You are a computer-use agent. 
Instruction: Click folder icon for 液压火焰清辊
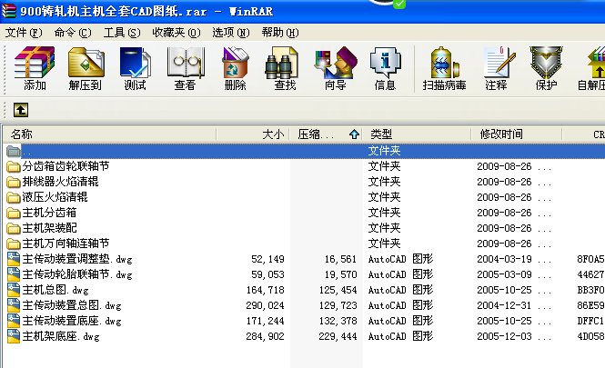point(14,197)
